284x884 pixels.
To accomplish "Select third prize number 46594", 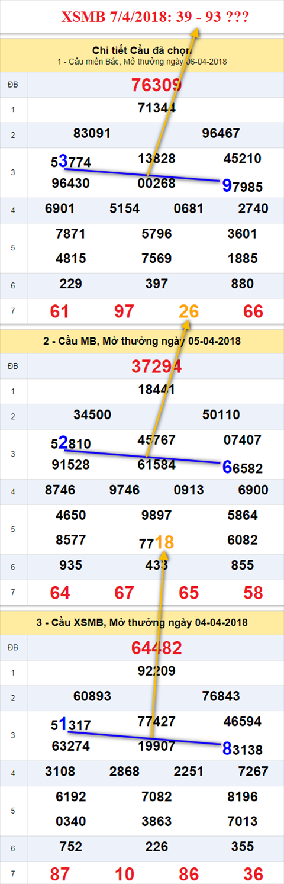I will (x=243, y=722).
